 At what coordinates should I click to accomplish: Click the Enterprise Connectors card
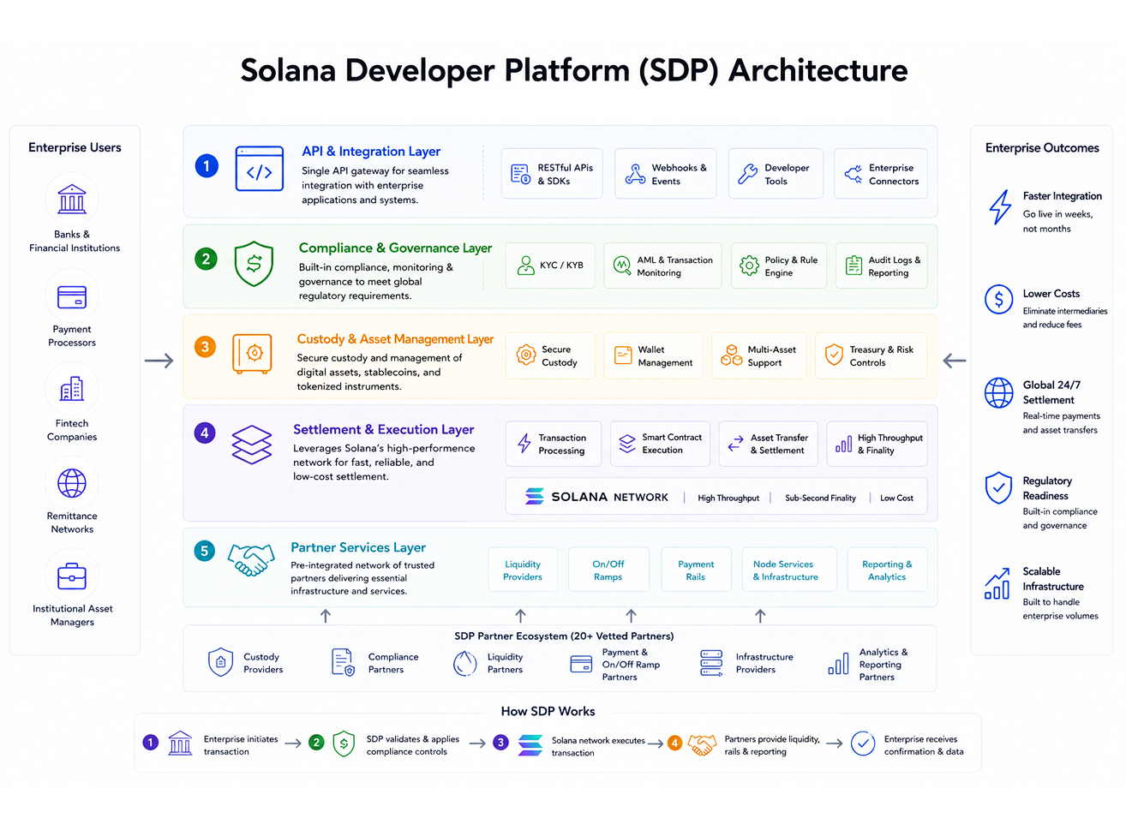pyautogui.click(x=881, y=174)
